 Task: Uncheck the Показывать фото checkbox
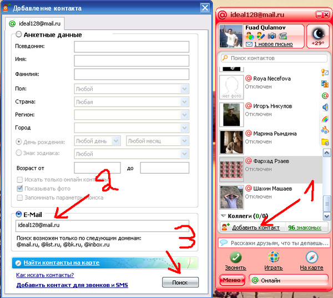click(20, 189)
